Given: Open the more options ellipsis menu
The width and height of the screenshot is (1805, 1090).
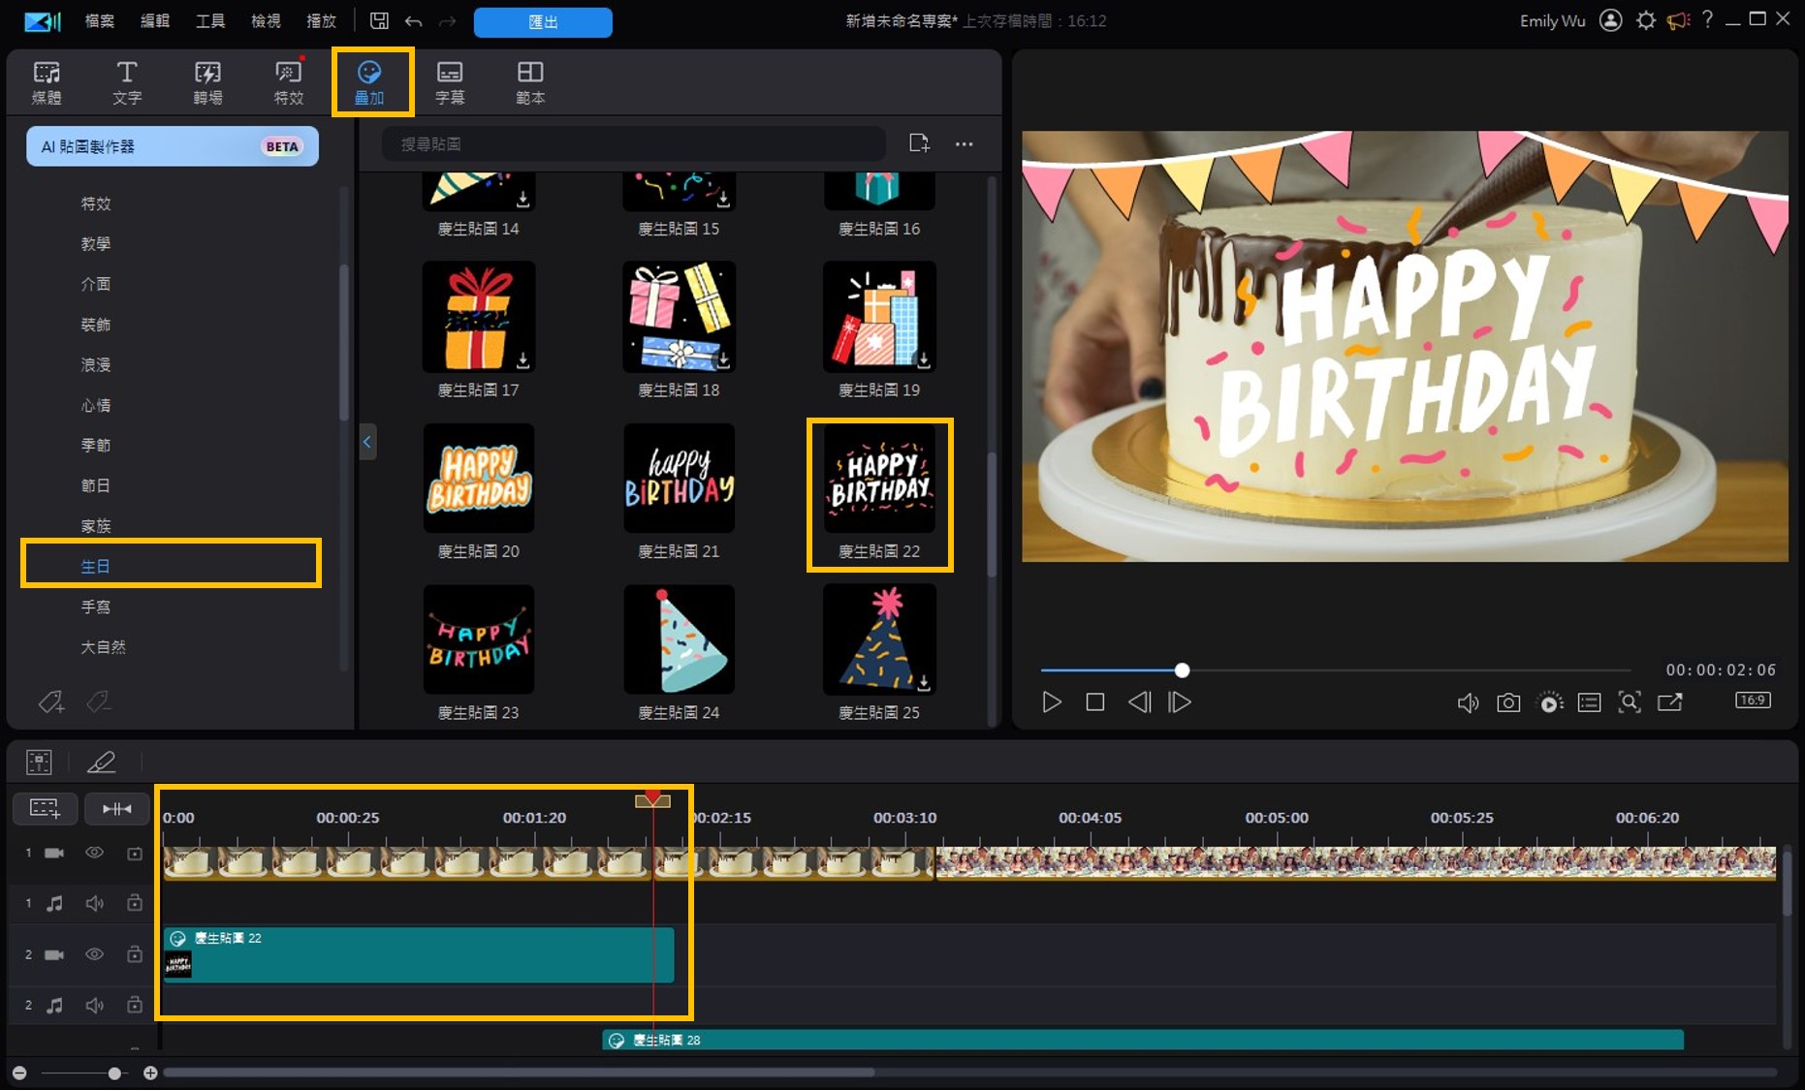Looking at the screenshot, I should pos(964,144).
